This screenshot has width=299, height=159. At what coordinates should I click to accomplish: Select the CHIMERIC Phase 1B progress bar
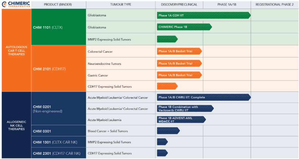coord(184,27)
